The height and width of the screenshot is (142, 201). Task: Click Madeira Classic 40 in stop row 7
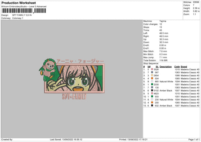point(190,87)
